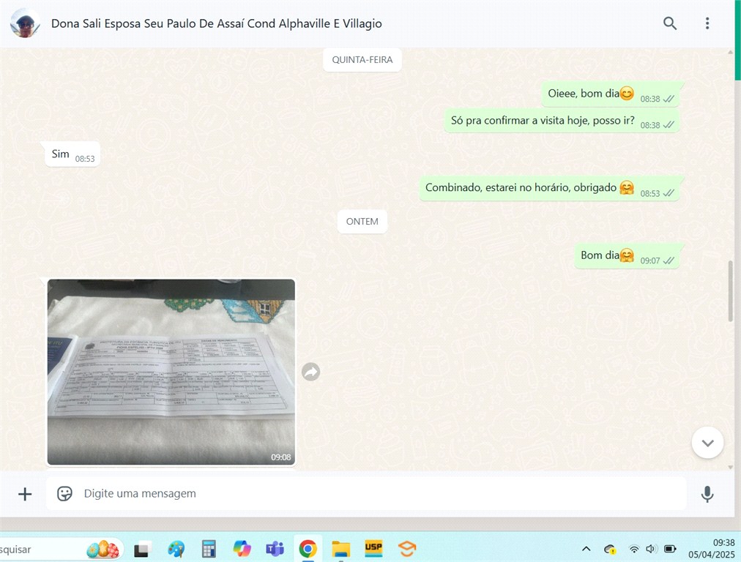Click the chat vertical scrollbar thumb
The width and height of the screenshot is (741, 562).
731,291
